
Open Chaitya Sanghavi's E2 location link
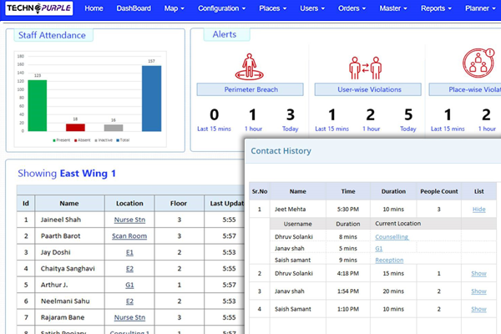click(x=129, y=269)
